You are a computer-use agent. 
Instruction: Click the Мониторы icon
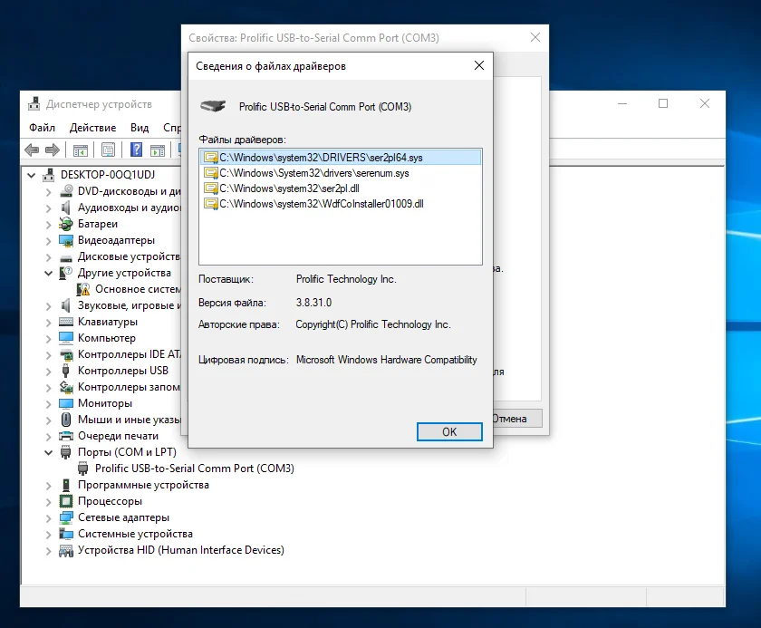coord(66,403)
